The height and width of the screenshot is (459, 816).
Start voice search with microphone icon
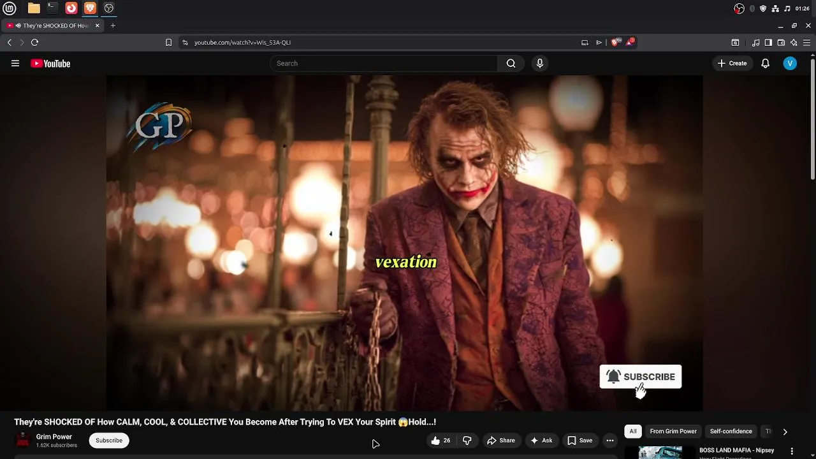pyautogui.click(x=540, y=63)
